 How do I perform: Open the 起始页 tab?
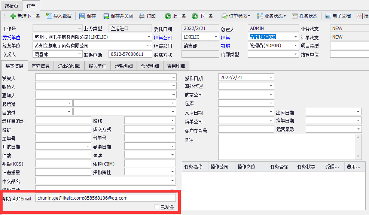coord(11,6)
